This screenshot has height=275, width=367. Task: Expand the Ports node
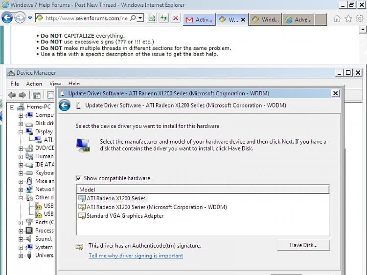pos(21,223)
